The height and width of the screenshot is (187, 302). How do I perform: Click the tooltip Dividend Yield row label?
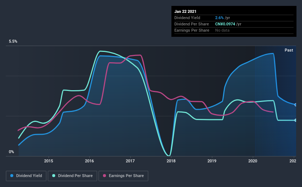187,18
